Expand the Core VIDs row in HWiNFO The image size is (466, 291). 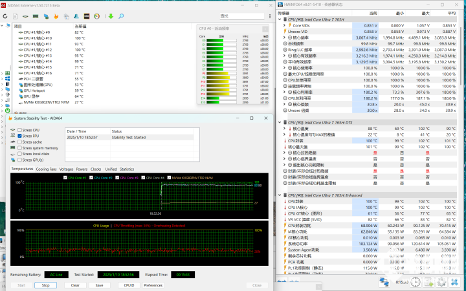285,25
